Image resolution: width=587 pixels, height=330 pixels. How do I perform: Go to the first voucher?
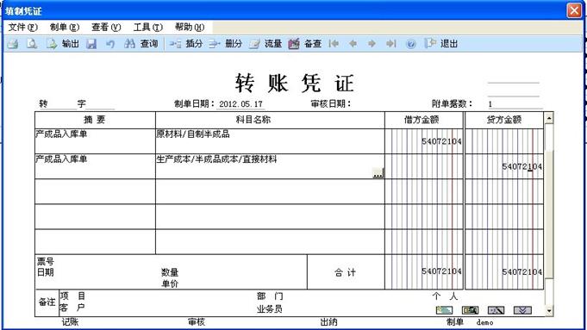pos(334,44)
